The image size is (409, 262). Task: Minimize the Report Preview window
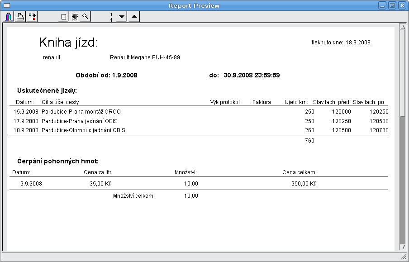pos(383,5)
